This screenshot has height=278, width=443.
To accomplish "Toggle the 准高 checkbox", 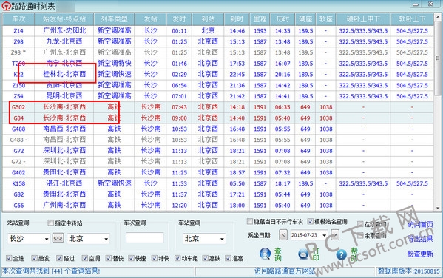I will click(228, 258).
